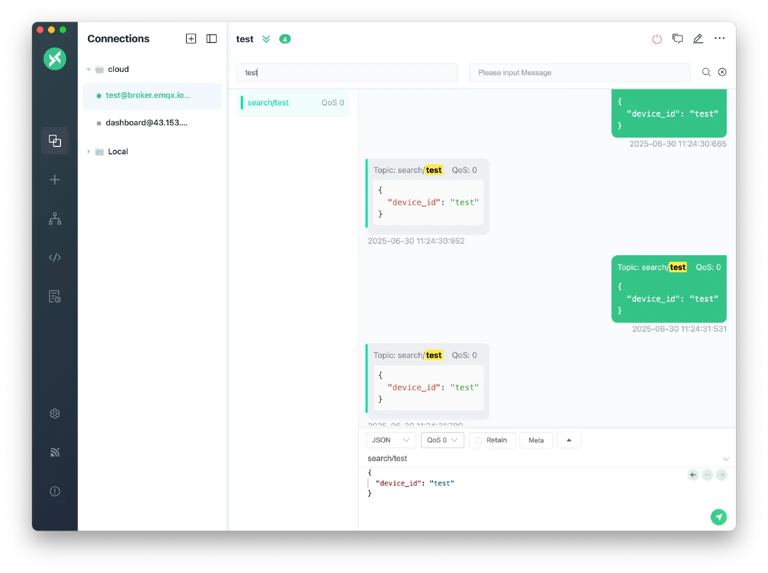Image resolution: width=768 pixels, height=573 pixels.
Task: Expand the Local connections folder
Action: pyautogui.click(x=89, y=152)
